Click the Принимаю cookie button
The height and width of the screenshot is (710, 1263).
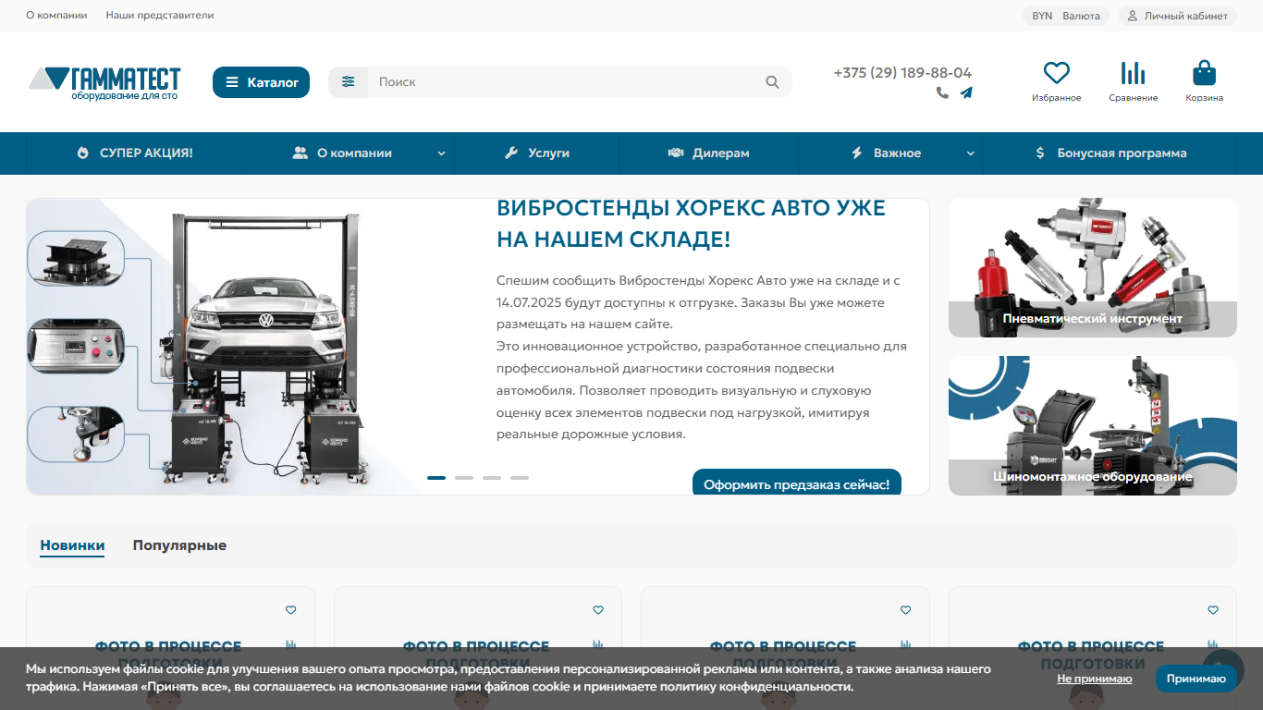pos(1196,679)
